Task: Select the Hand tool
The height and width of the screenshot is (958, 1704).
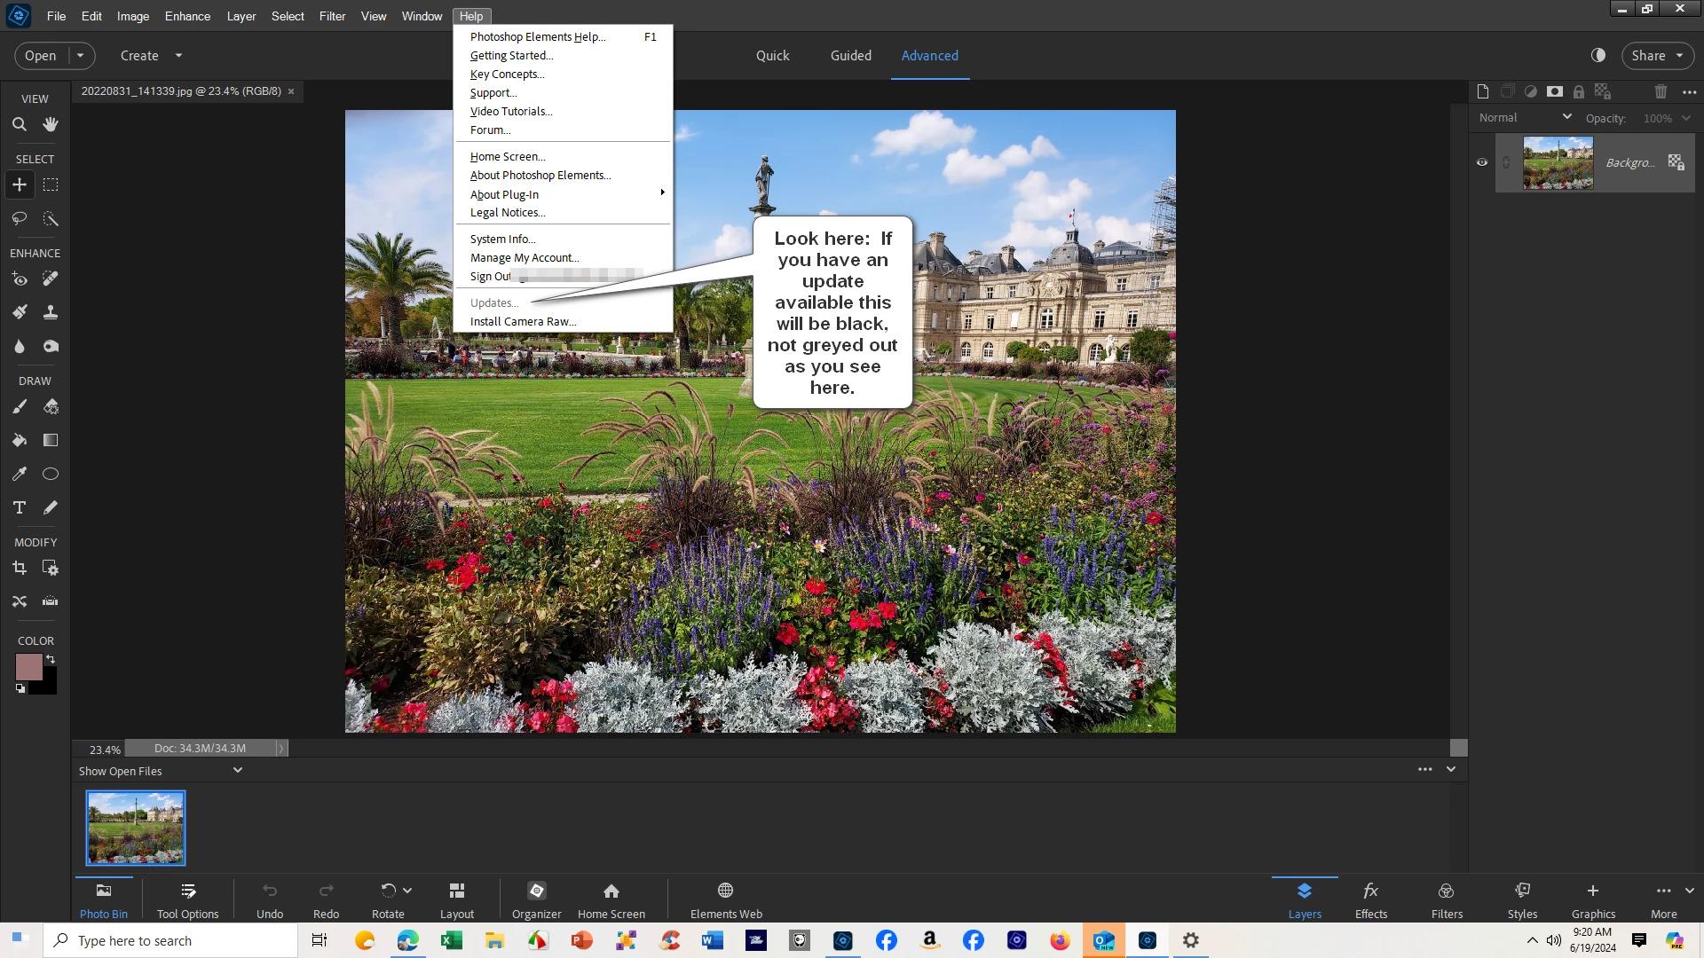Action: coord(51,124)
